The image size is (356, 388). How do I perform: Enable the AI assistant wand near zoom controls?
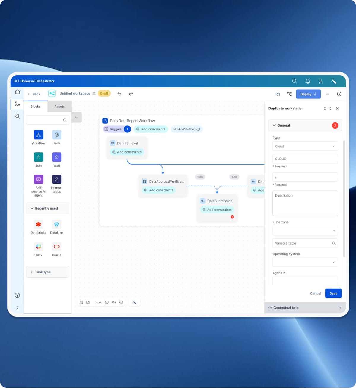pyautogui.click(x=134, y=302)
